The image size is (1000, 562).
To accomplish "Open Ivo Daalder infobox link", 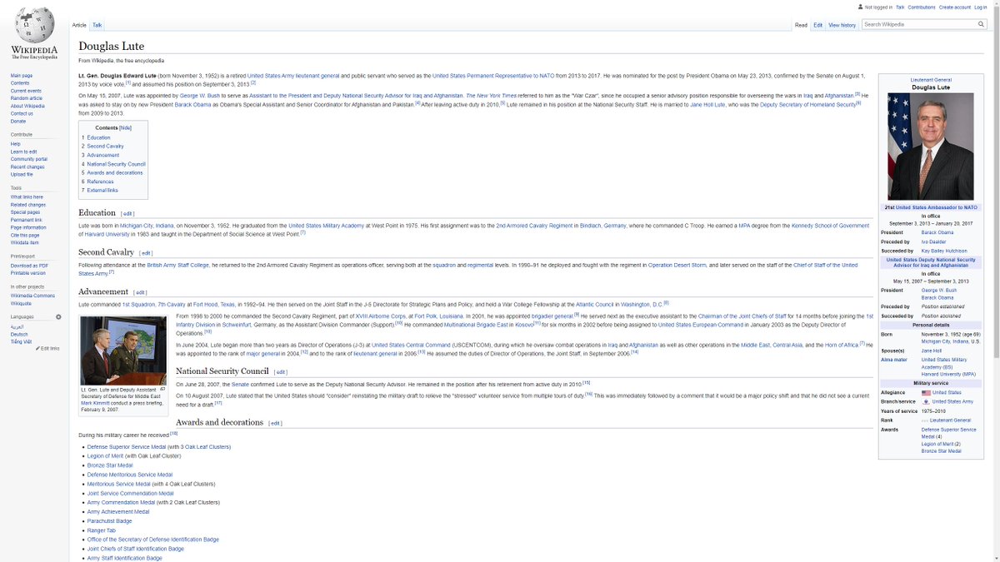I will 933,241.
